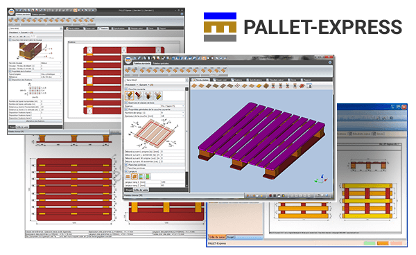Collapse the Essences et classes de bois section

tap(127, 103)
